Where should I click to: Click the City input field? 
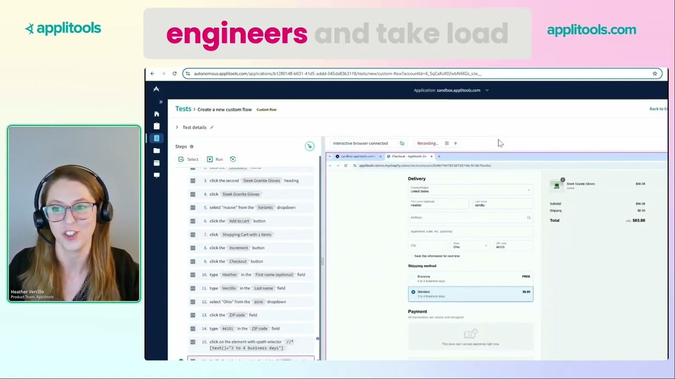coord(428,245)
